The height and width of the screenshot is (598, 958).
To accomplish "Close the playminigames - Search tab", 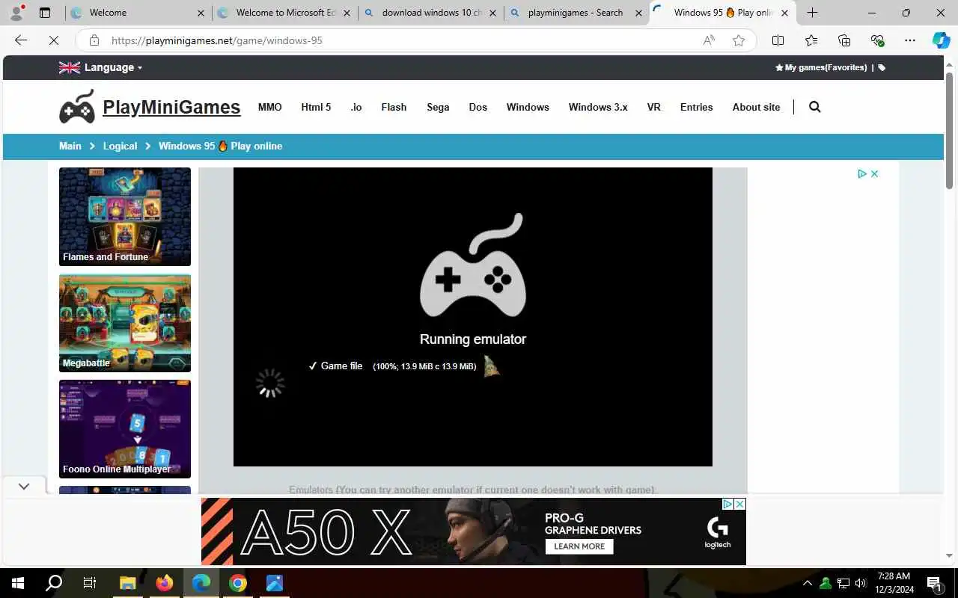I will pyautogui.click(x=638, y=13).
